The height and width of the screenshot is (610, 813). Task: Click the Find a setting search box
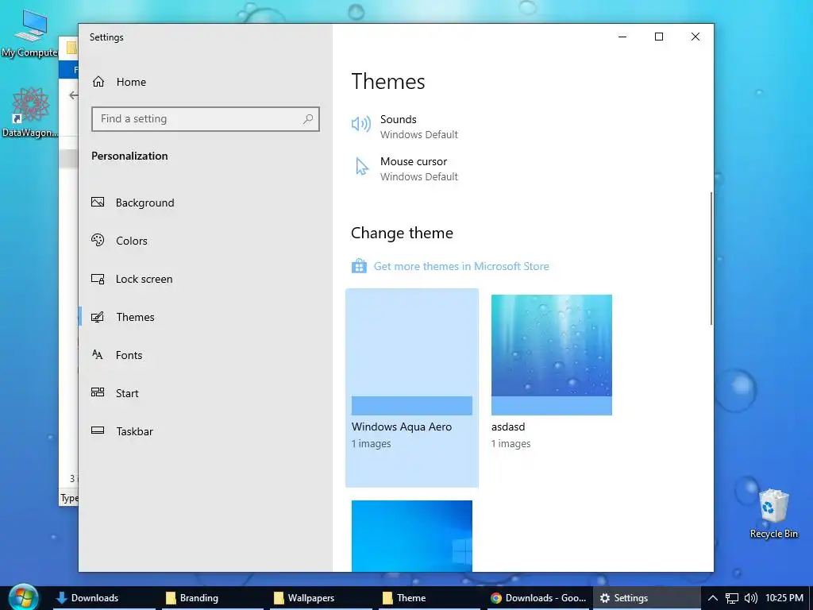(x=206, y=119)
